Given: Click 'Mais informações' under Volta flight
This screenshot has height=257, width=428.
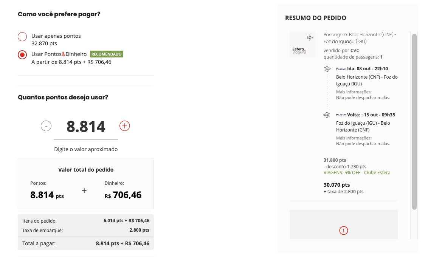Looking at the screenshot, I should click(354, 138).
